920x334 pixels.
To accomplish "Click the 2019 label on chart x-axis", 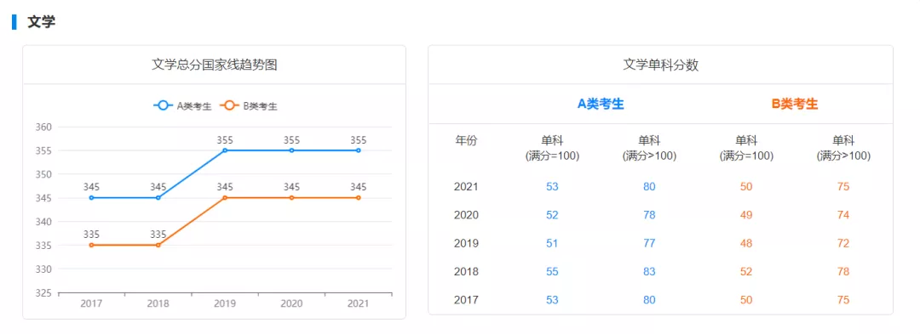I will coord(225,303).
